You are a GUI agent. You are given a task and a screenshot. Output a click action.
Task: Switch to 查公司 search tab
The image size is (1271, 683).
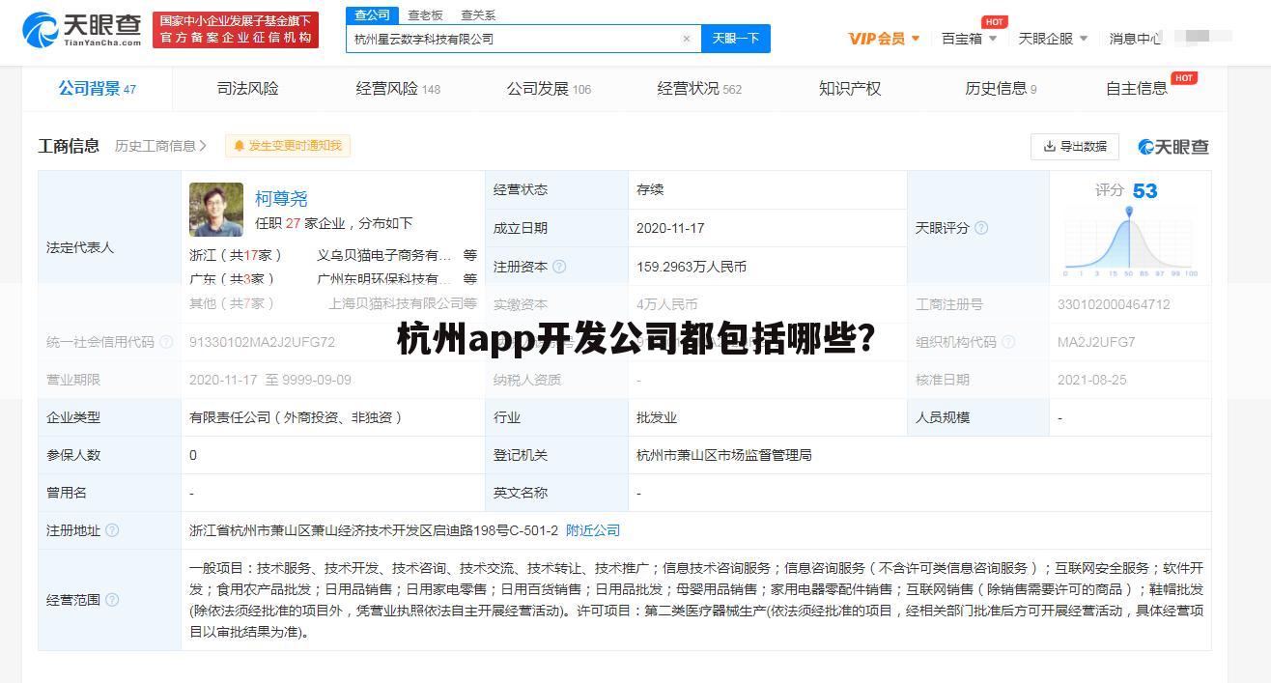(372, 15)
